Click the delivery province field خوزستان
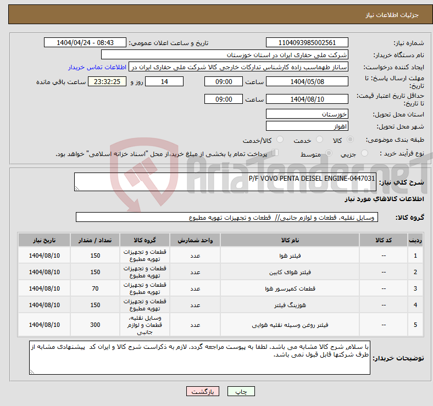Image resolution: width=433 pixels, height=406 pixels. (307, 114)
